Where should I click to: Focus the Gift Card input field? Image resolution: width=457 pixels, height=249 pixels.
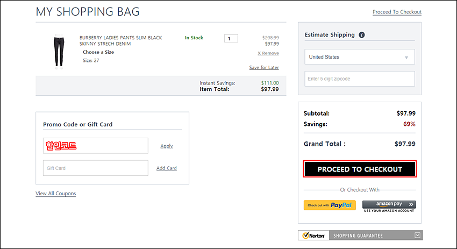pos(96,168)
